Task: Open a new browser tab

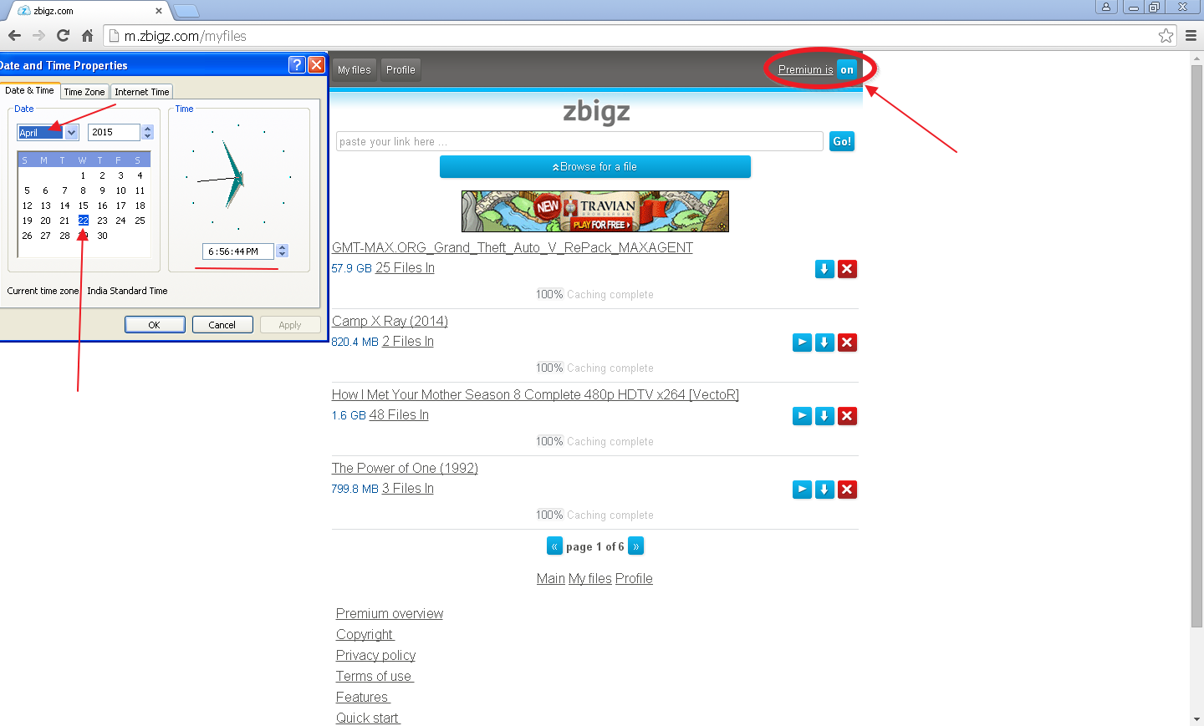Action: click(186, 11)
